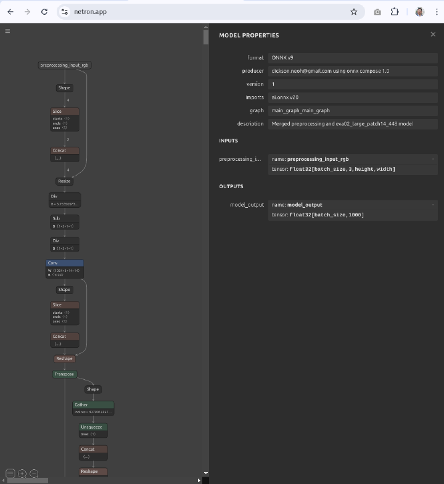This screenshot has height=484, width=444.
Task: Open the Netron hamburger menu
Action: pos(7,31)
